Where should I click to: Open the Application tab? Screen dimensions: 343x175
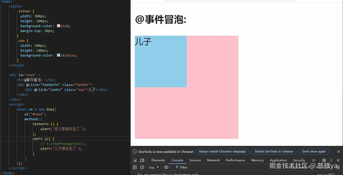click(x=278, y=160)
